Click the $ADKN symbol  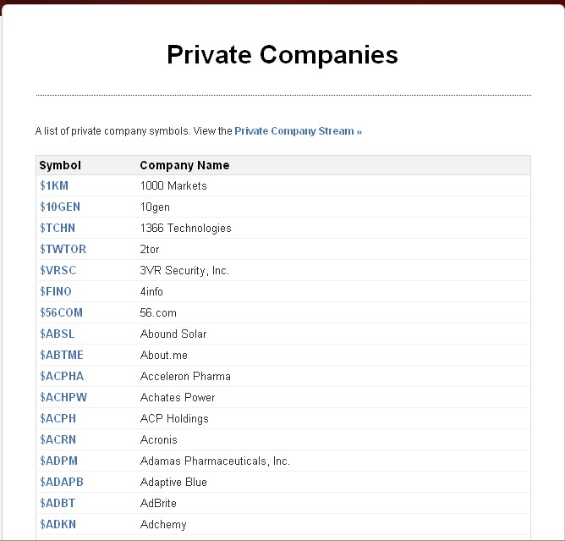(58, 524)
